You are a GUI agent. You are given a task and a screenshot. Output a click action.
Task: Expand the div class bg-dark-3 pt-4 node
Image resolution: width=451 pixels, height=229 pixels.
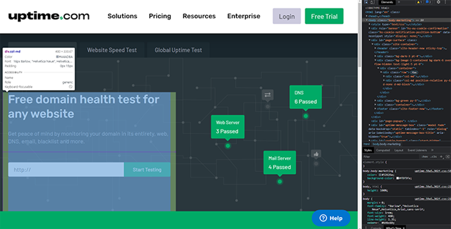375,56
